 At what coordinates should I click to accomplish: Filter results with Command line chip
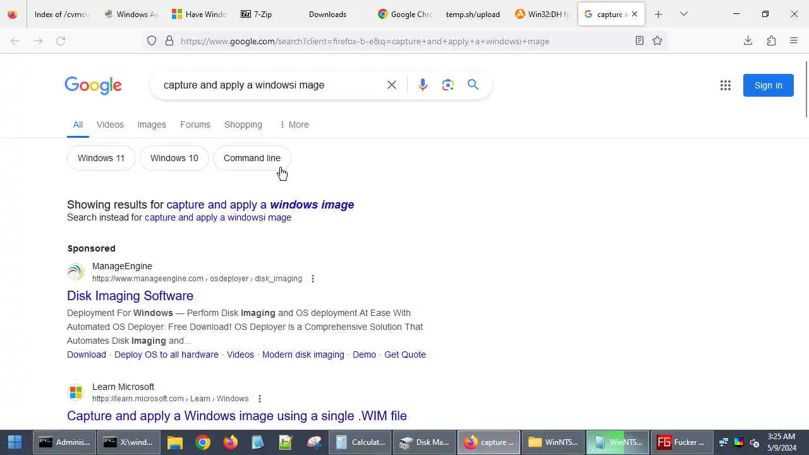pos(252,158)
